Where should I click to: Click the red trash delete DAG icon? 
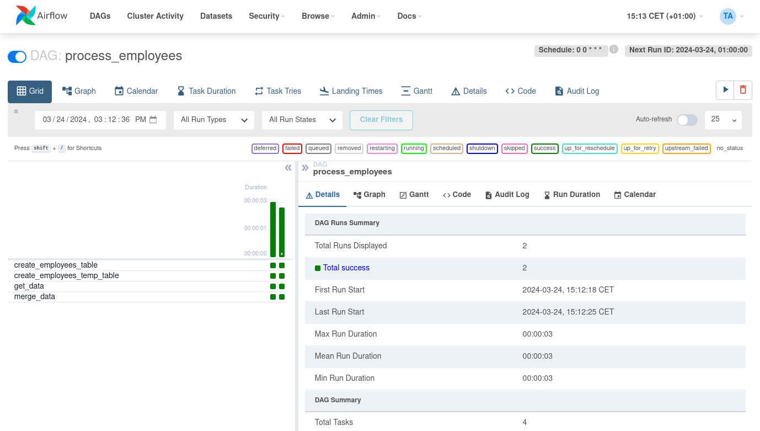click(743, 90)
